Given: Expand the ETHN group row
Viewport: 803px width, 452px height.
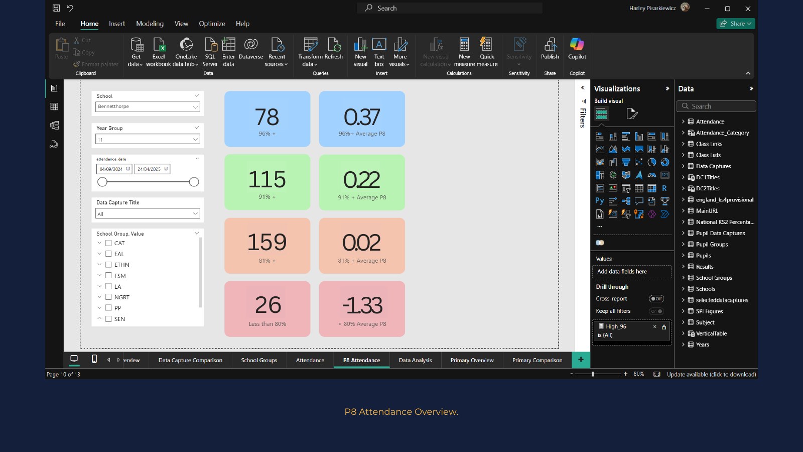Looking at the screenshot, I should coord(99,265).
